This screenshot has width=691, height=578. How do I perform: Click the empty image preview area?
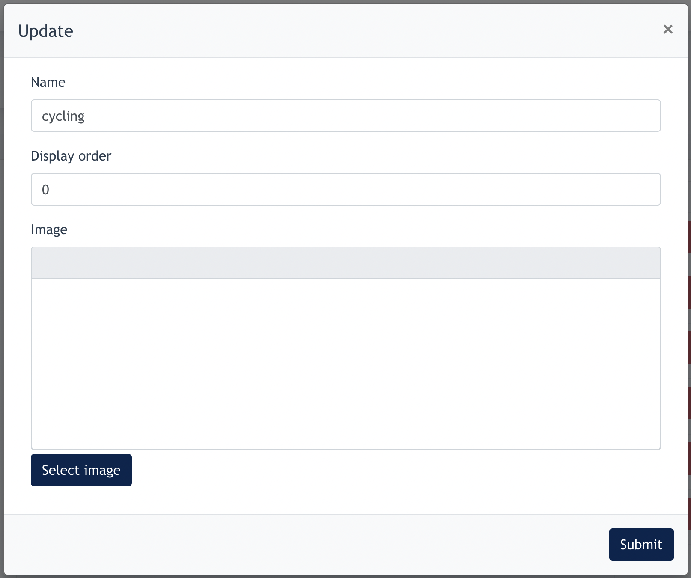[346, 364]
